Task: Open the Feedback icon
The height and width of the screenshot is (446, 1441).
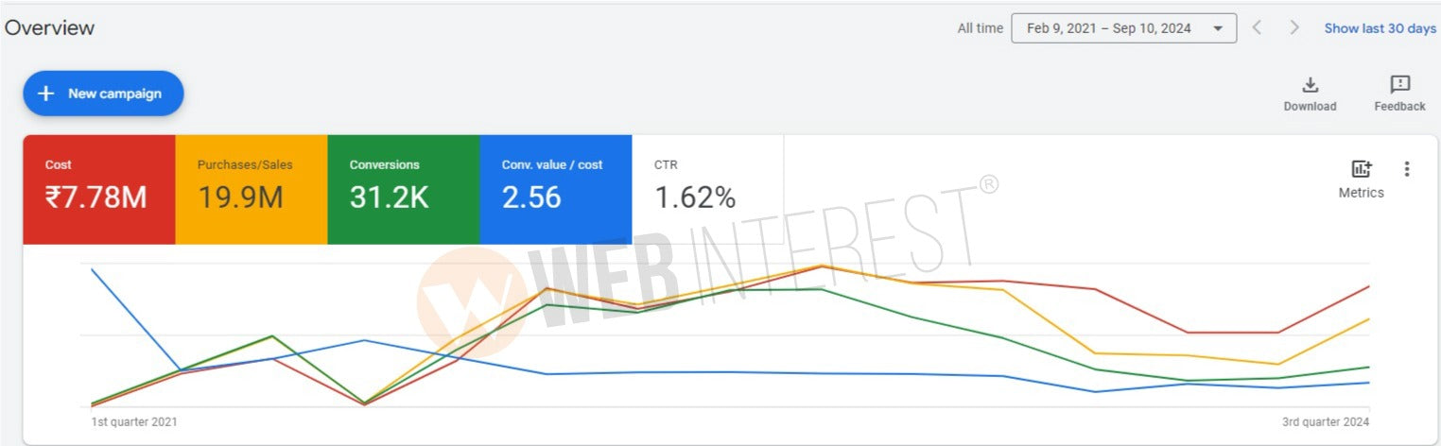Action: coord(1399,85)
